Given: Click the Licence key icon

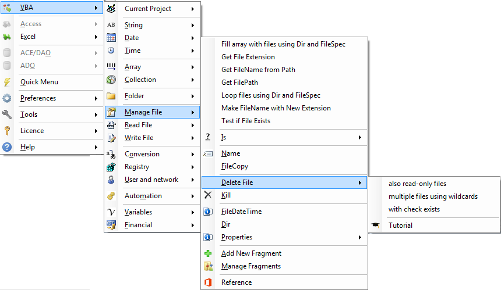Looking at the screenshot, I should 7,131.
